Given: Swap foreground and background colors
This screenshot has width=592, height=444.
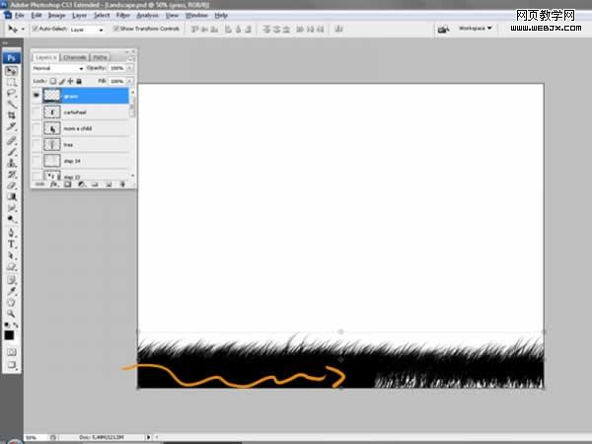Looking at the screenshot, I should point(16,325).
